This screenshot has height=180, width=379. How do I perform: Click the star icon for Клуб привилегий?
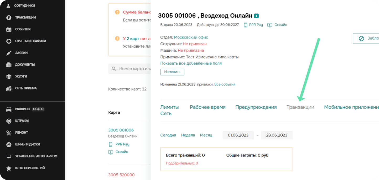pyautogui.click(x=9, y=168)
